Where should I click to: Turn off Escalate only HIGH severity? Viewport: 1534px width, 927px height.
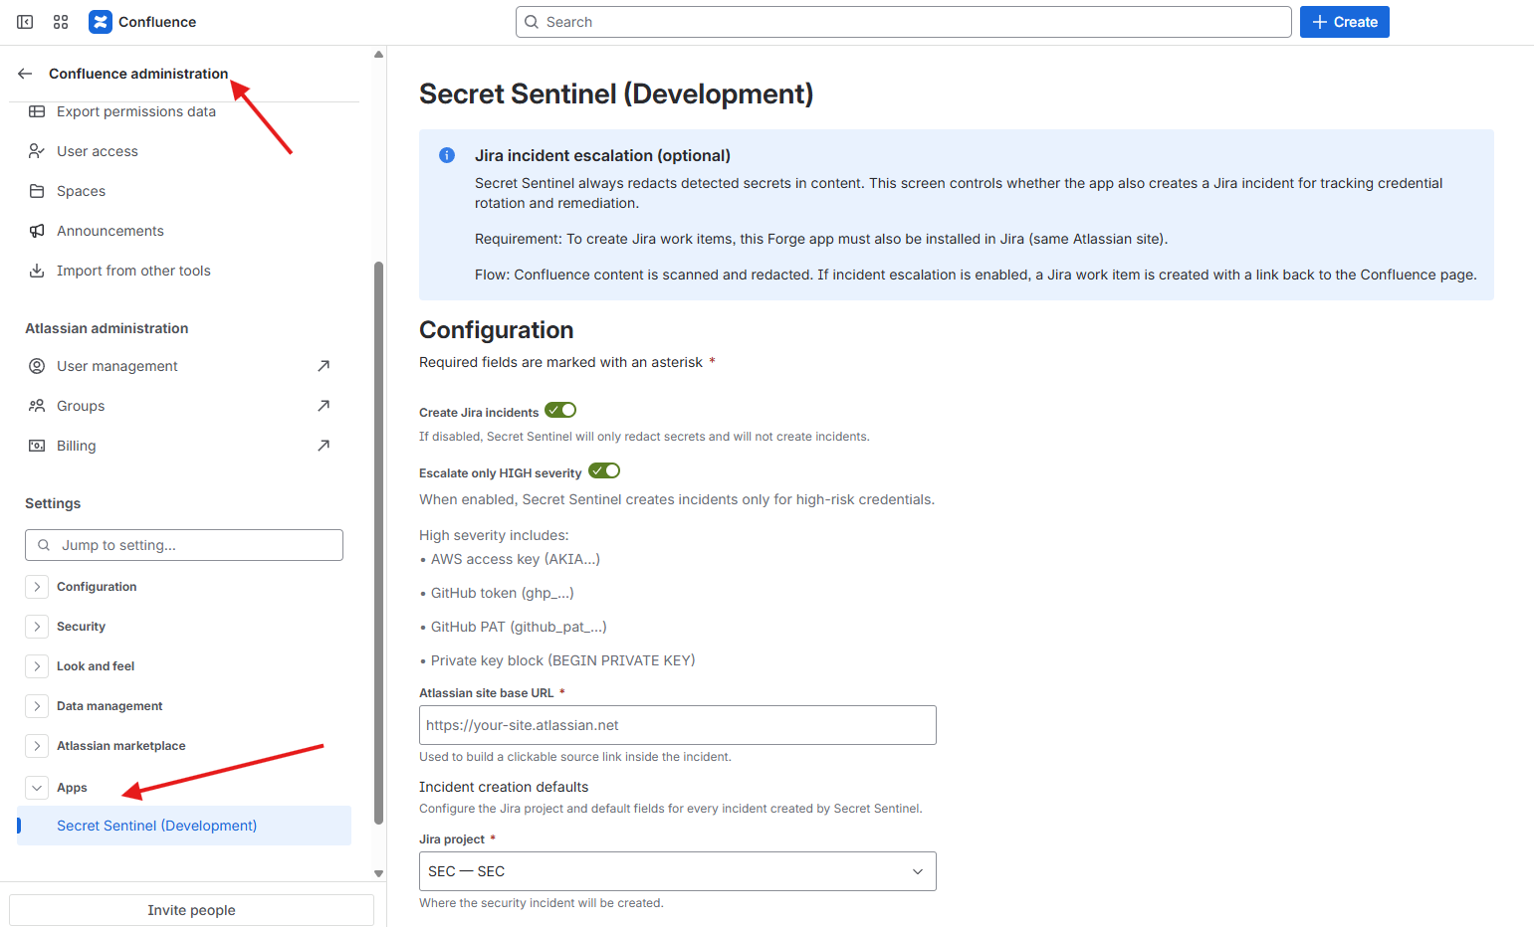603,469
